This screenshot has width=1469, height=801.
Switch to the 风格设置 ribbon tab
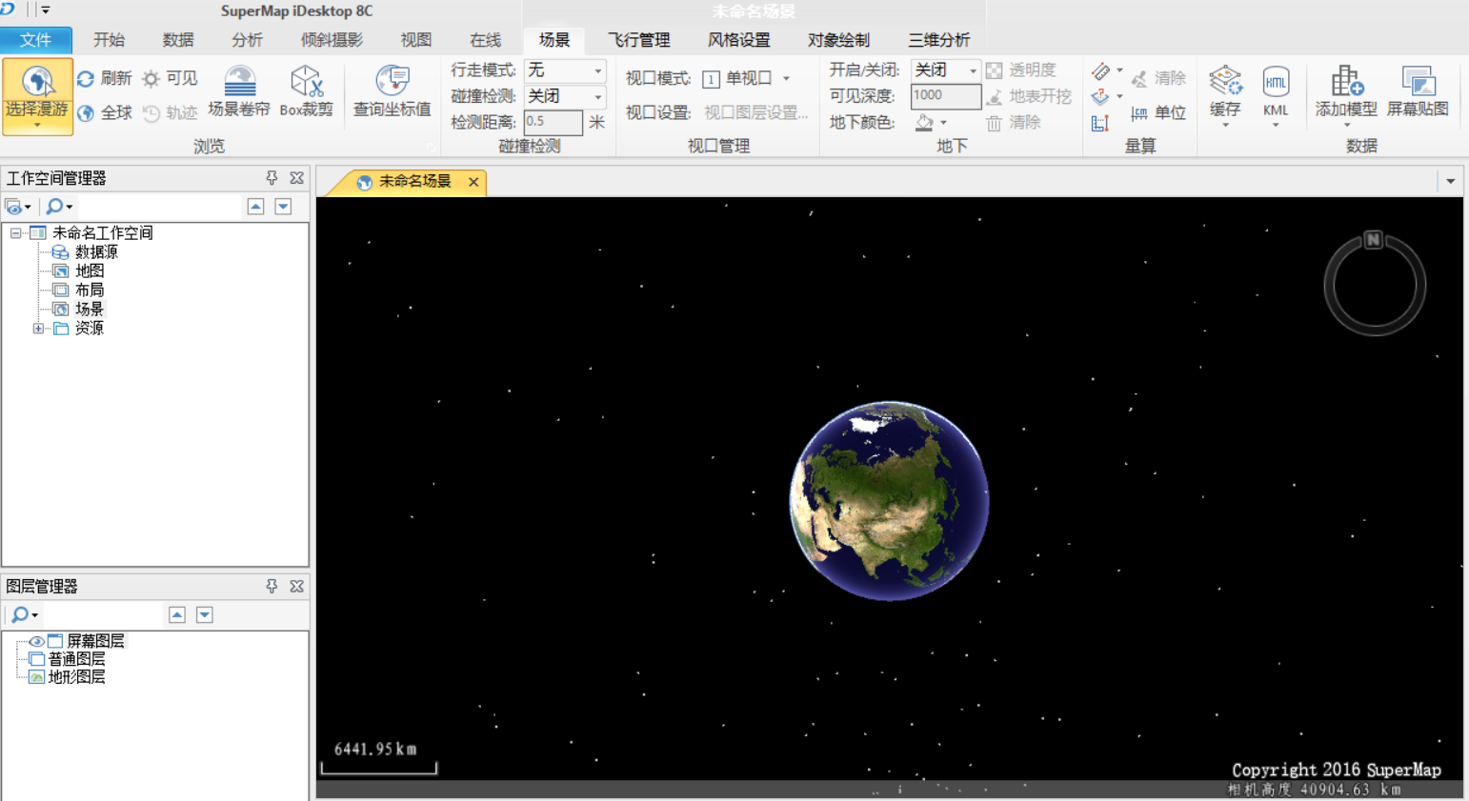pos(739,40)
